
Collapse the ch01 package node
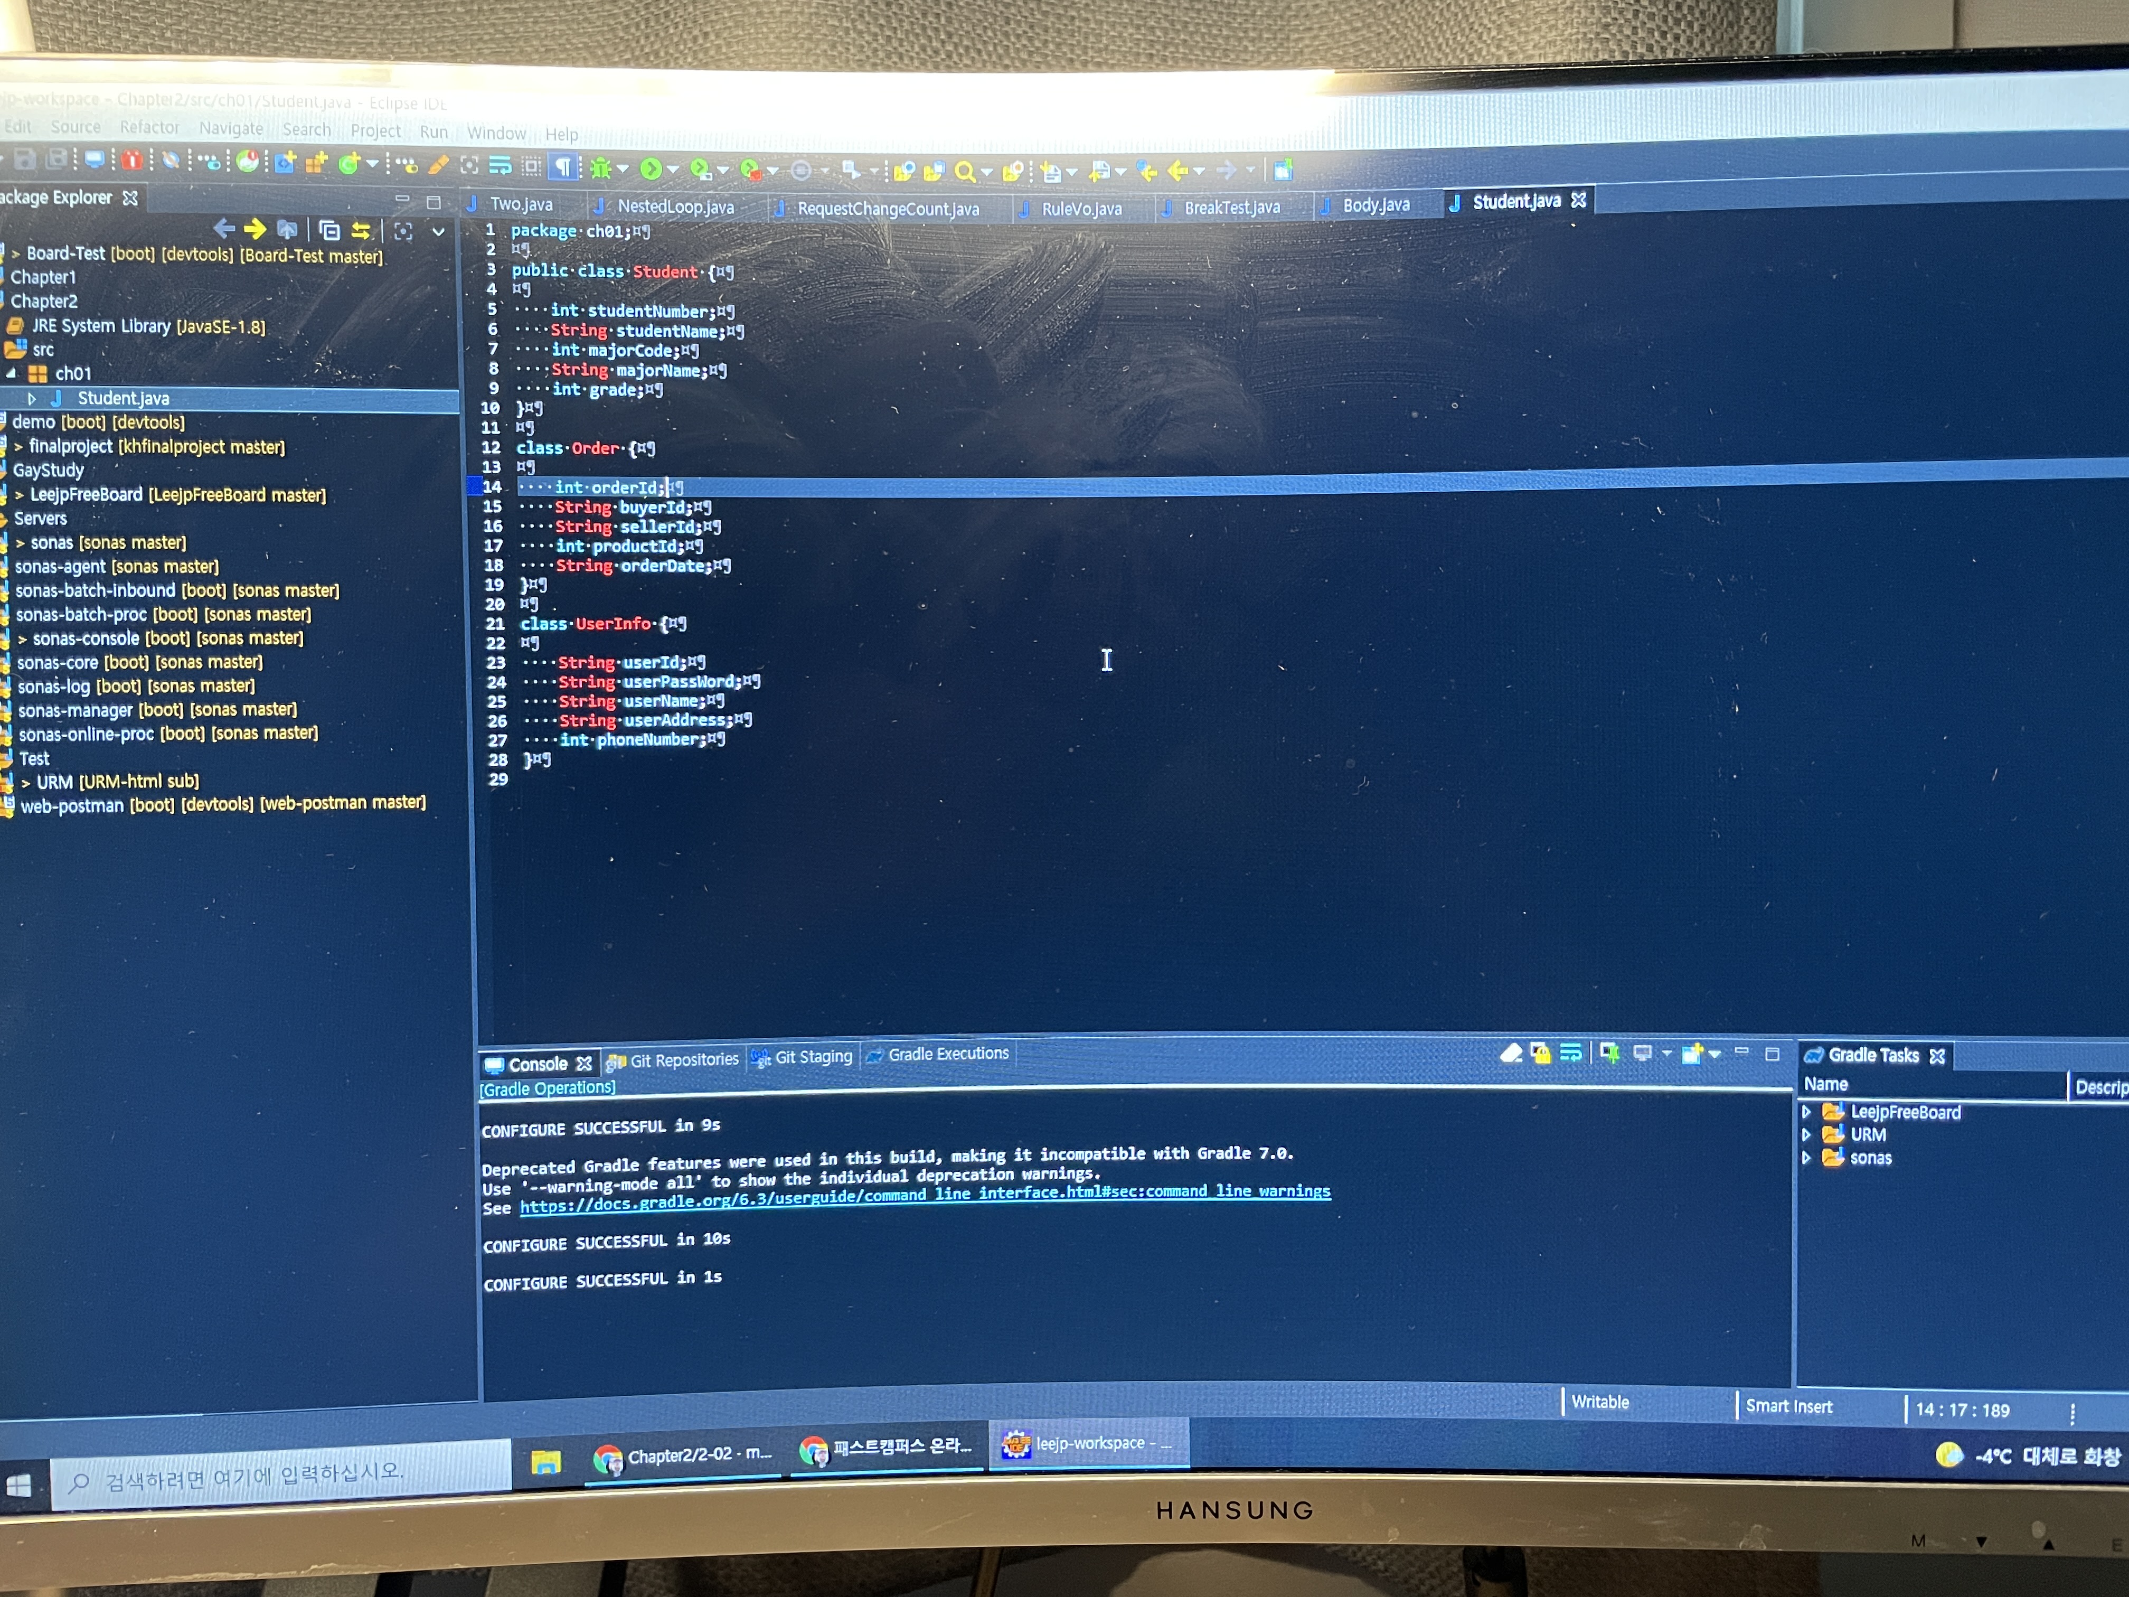(12, 373)
